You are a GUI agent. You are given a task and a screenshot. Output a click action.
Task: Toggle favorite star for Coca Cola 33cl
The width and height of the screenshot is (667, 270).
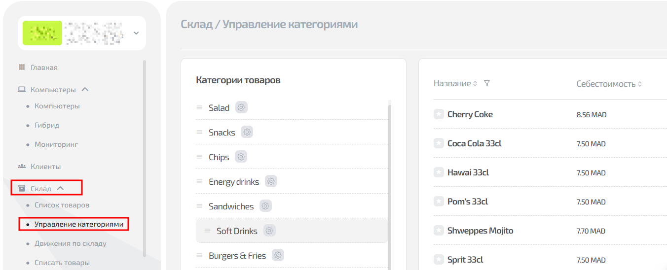439,143
